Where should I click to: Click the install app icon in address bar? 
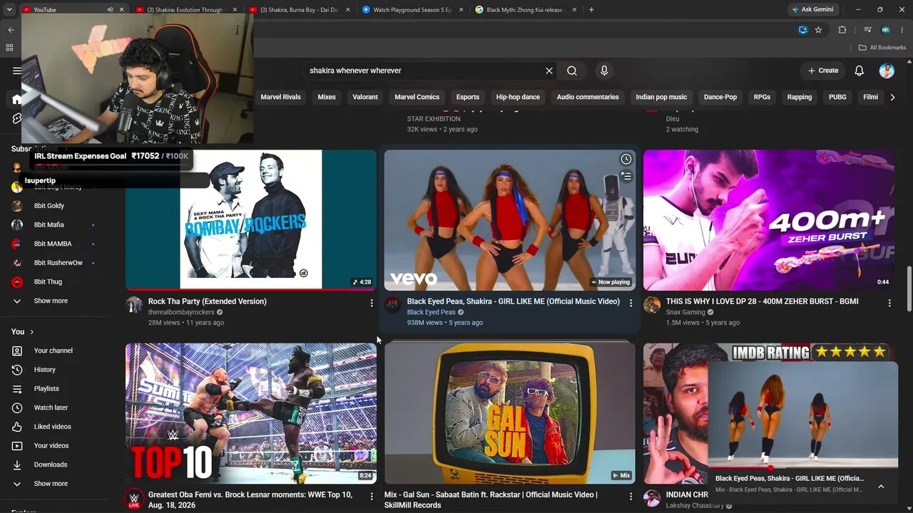coord(803,30)
